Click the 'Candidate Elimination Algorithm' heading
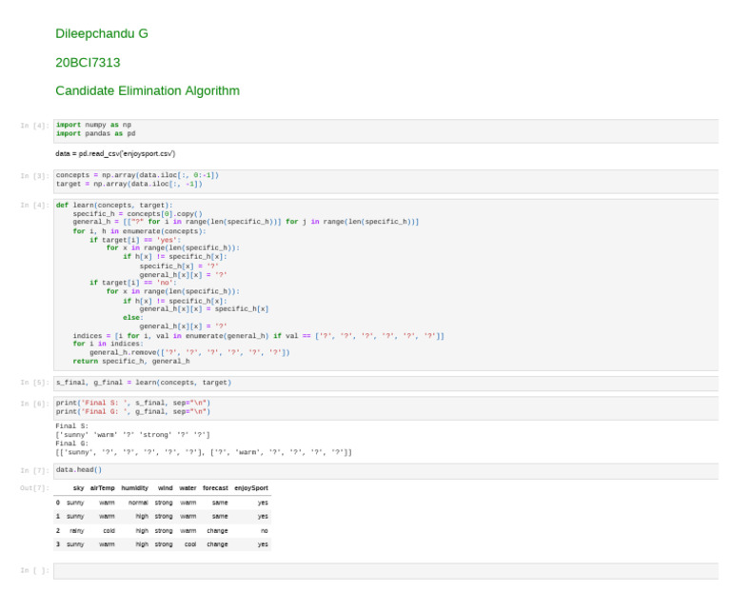731x592 pixels. click(148, 91)
